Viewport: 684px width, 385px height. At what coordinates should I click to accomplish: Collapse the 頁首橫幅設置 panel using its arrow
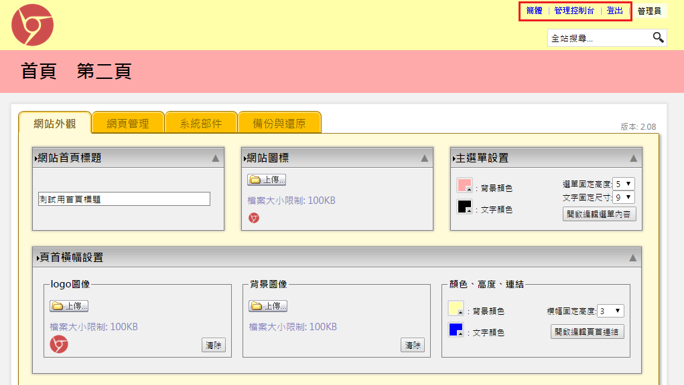tap(632, 257)
